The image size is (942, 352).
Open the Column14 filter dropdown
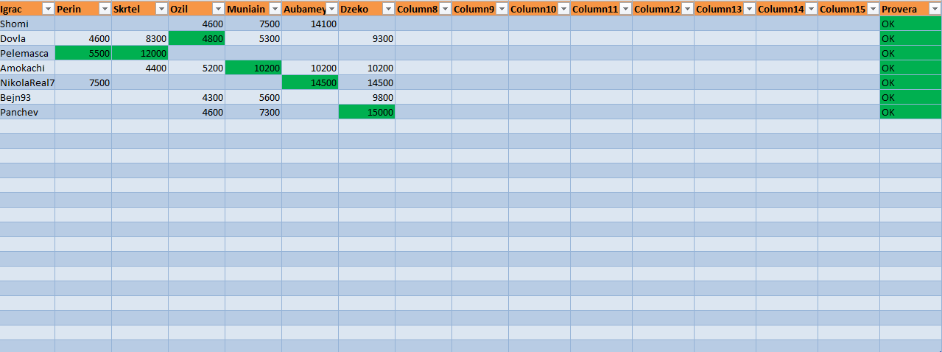coord(811,9)
